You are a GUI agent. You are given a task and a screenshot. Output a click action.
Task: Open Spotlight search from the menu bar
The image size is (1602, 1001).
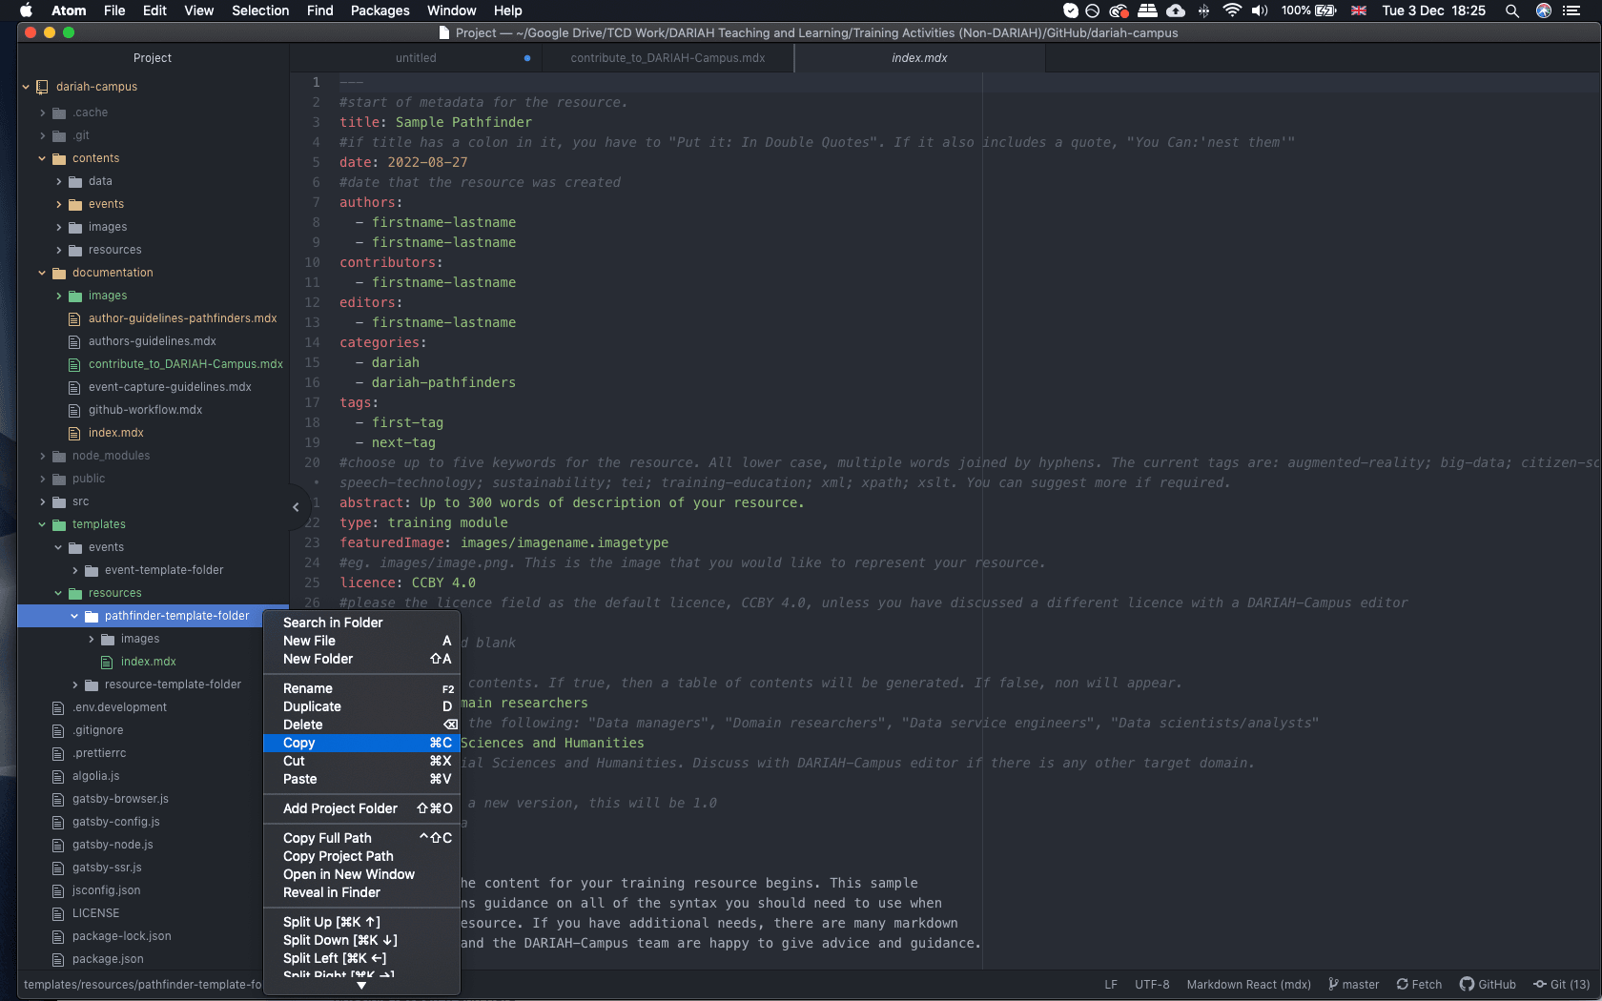click(x=1512, y=10)
